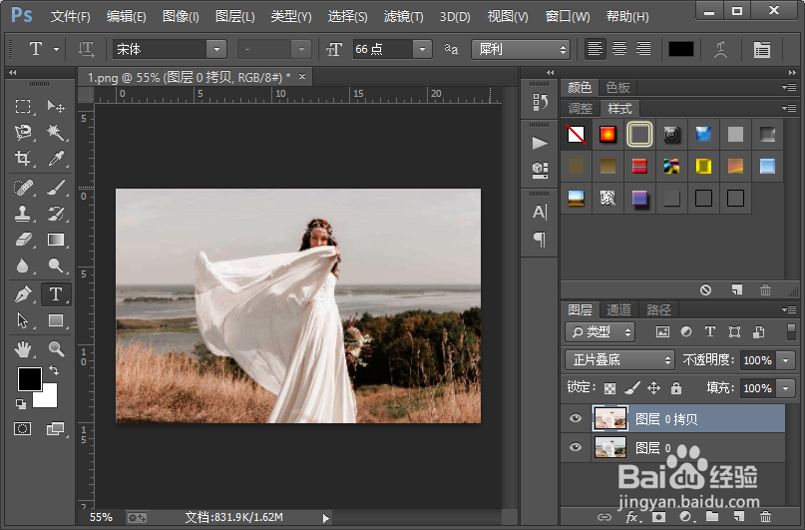Open the 文件(F) menu
Screen dimensions: 805x530
(71, 16)
